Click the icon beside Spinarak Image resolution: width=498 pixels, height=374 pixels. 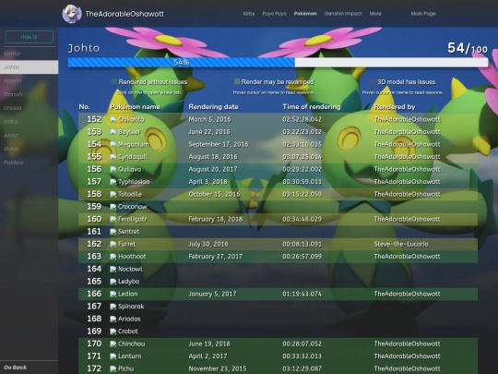pos(113,307)
